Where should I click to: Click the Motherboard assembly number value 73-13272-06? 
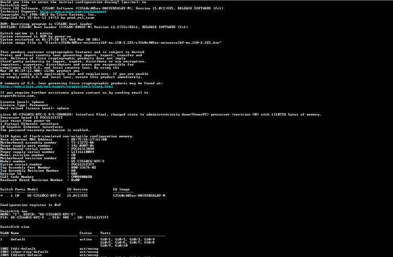click(x=83, y=143)
